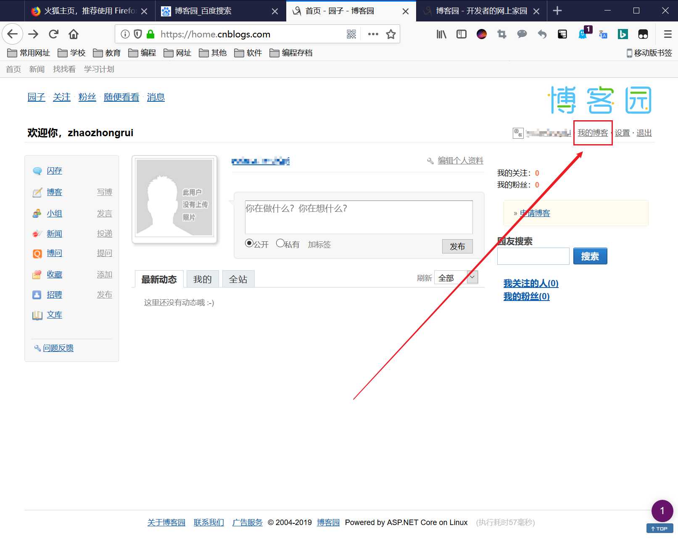This screenshot has width=678, height=541.
Task: Open the 随便看看 navigation link
Action: 121,97
